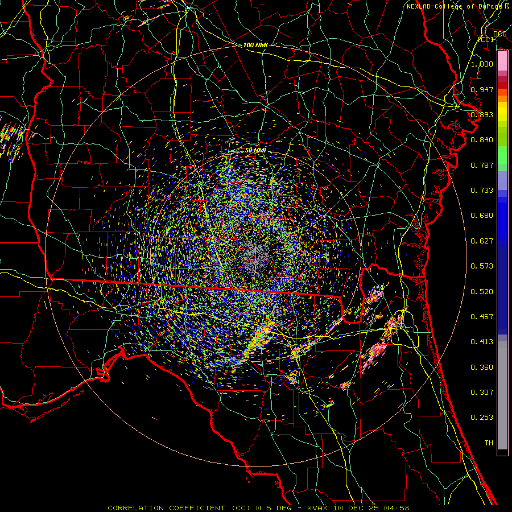The width and height of the screenshot is (512, 512).
Task: Select the 0.680 scale value
Action: click(482, 216)
